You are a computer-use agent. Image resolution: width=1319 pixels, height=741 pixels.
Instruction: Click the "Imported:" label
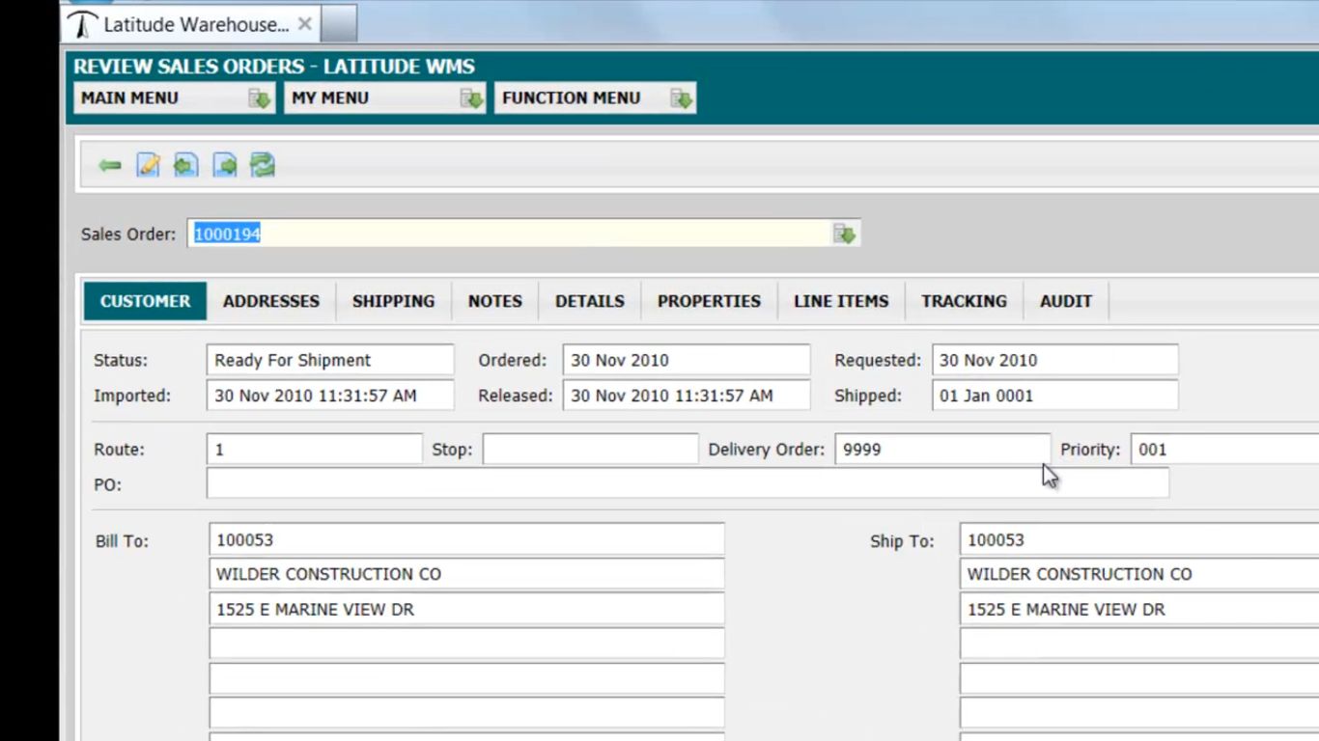tap(132, 396)
